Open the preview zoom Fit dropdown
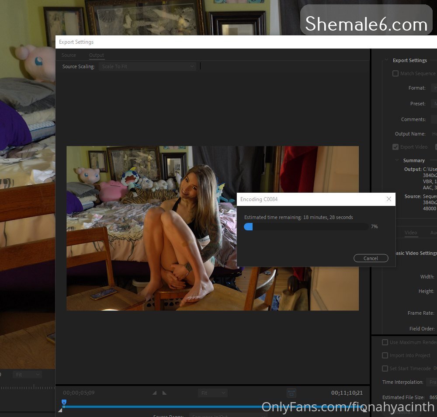The image size is (437, 417). (212, 393)
